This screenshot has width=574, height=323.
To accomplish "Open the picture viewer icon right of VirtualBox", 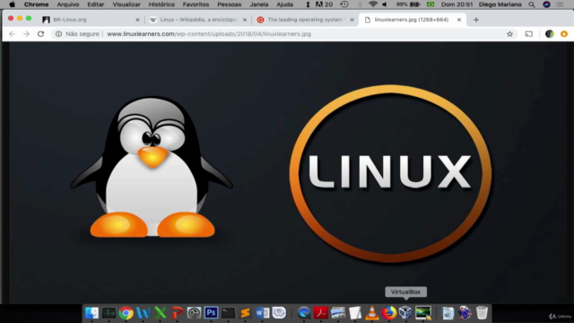I will (x=423, y=313).
